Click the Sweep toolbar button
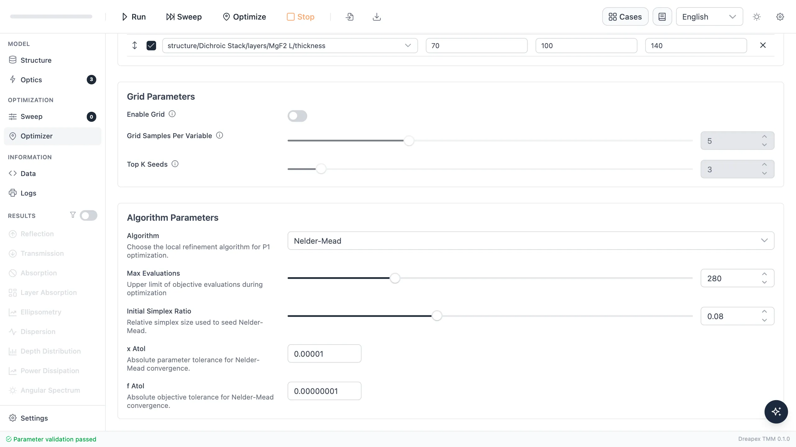Screen dimensions: 796x447 click(184, 17)
